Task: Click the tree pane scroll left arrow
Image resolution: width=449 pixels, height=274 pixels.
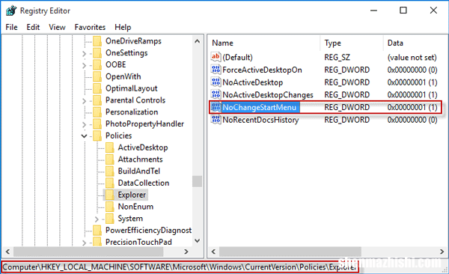Action: click(7, 252)
